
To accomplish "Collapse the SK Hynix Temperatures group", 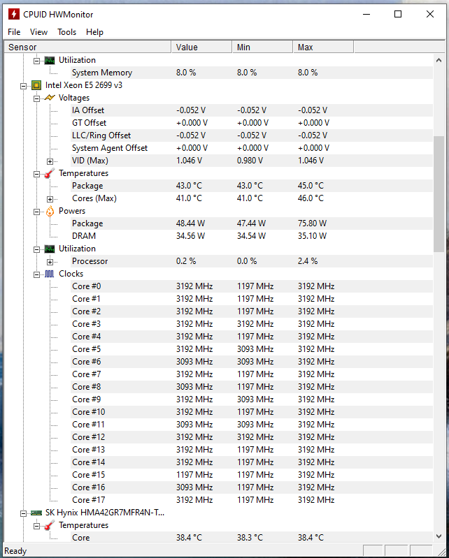I will click(36, 526).
